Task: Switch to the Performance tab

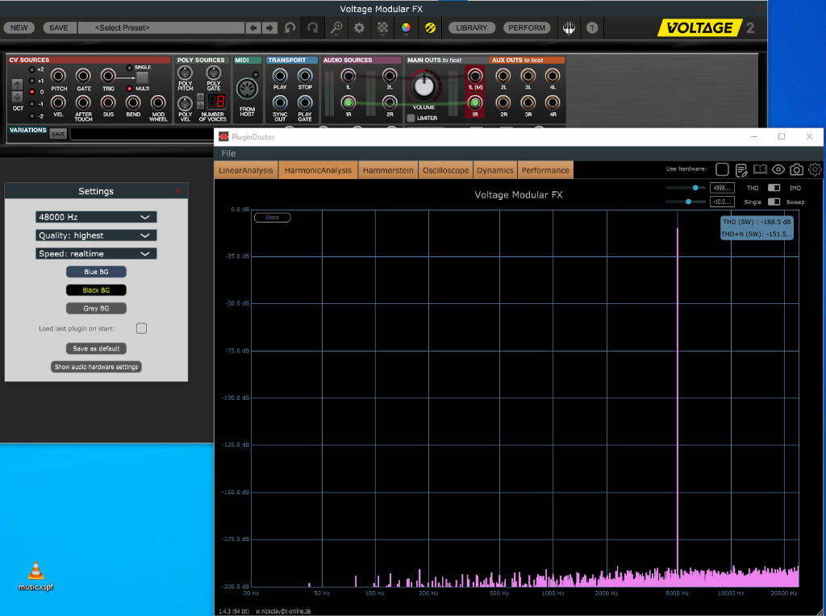Action: (x=545, y=170)
